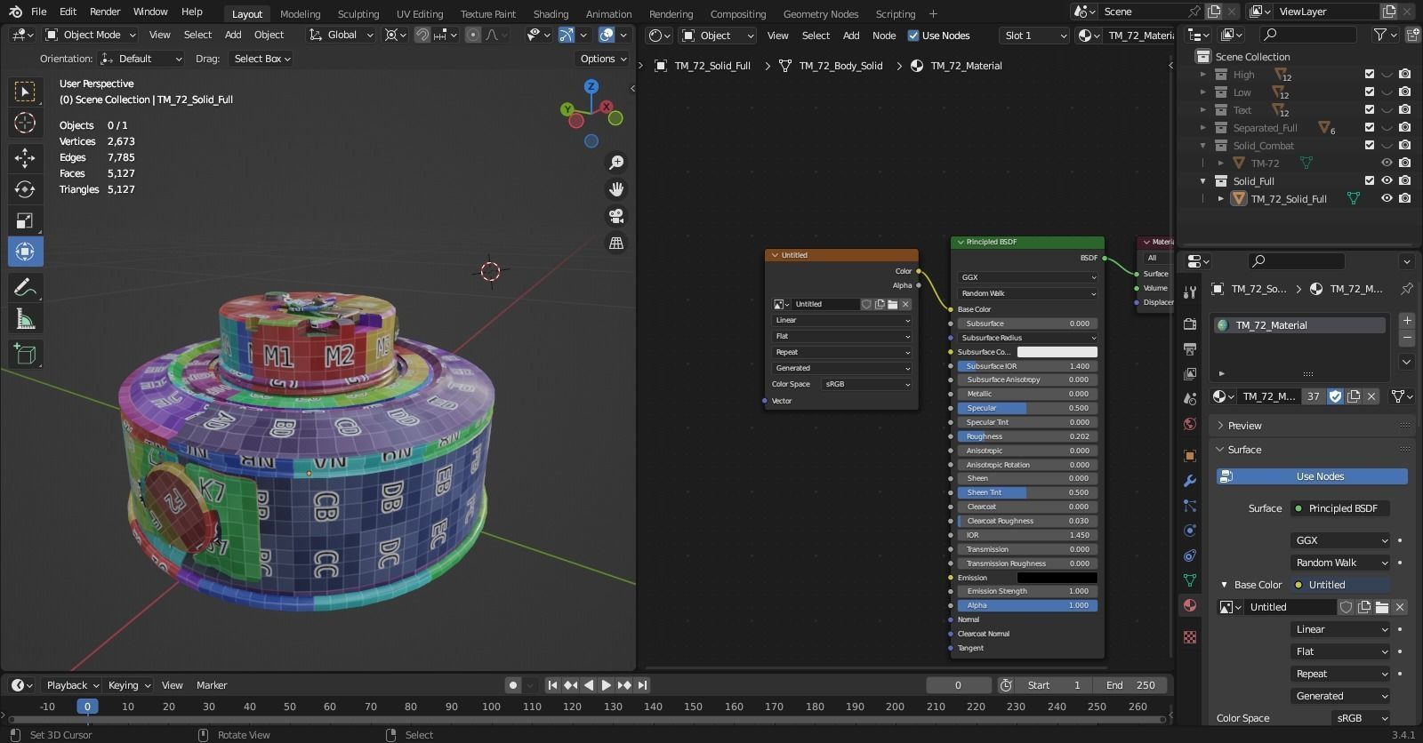Click the Emission color swatch on node
This screenshot has width=1423, height=743.
pyautogui.click(x=1057, y=578)
